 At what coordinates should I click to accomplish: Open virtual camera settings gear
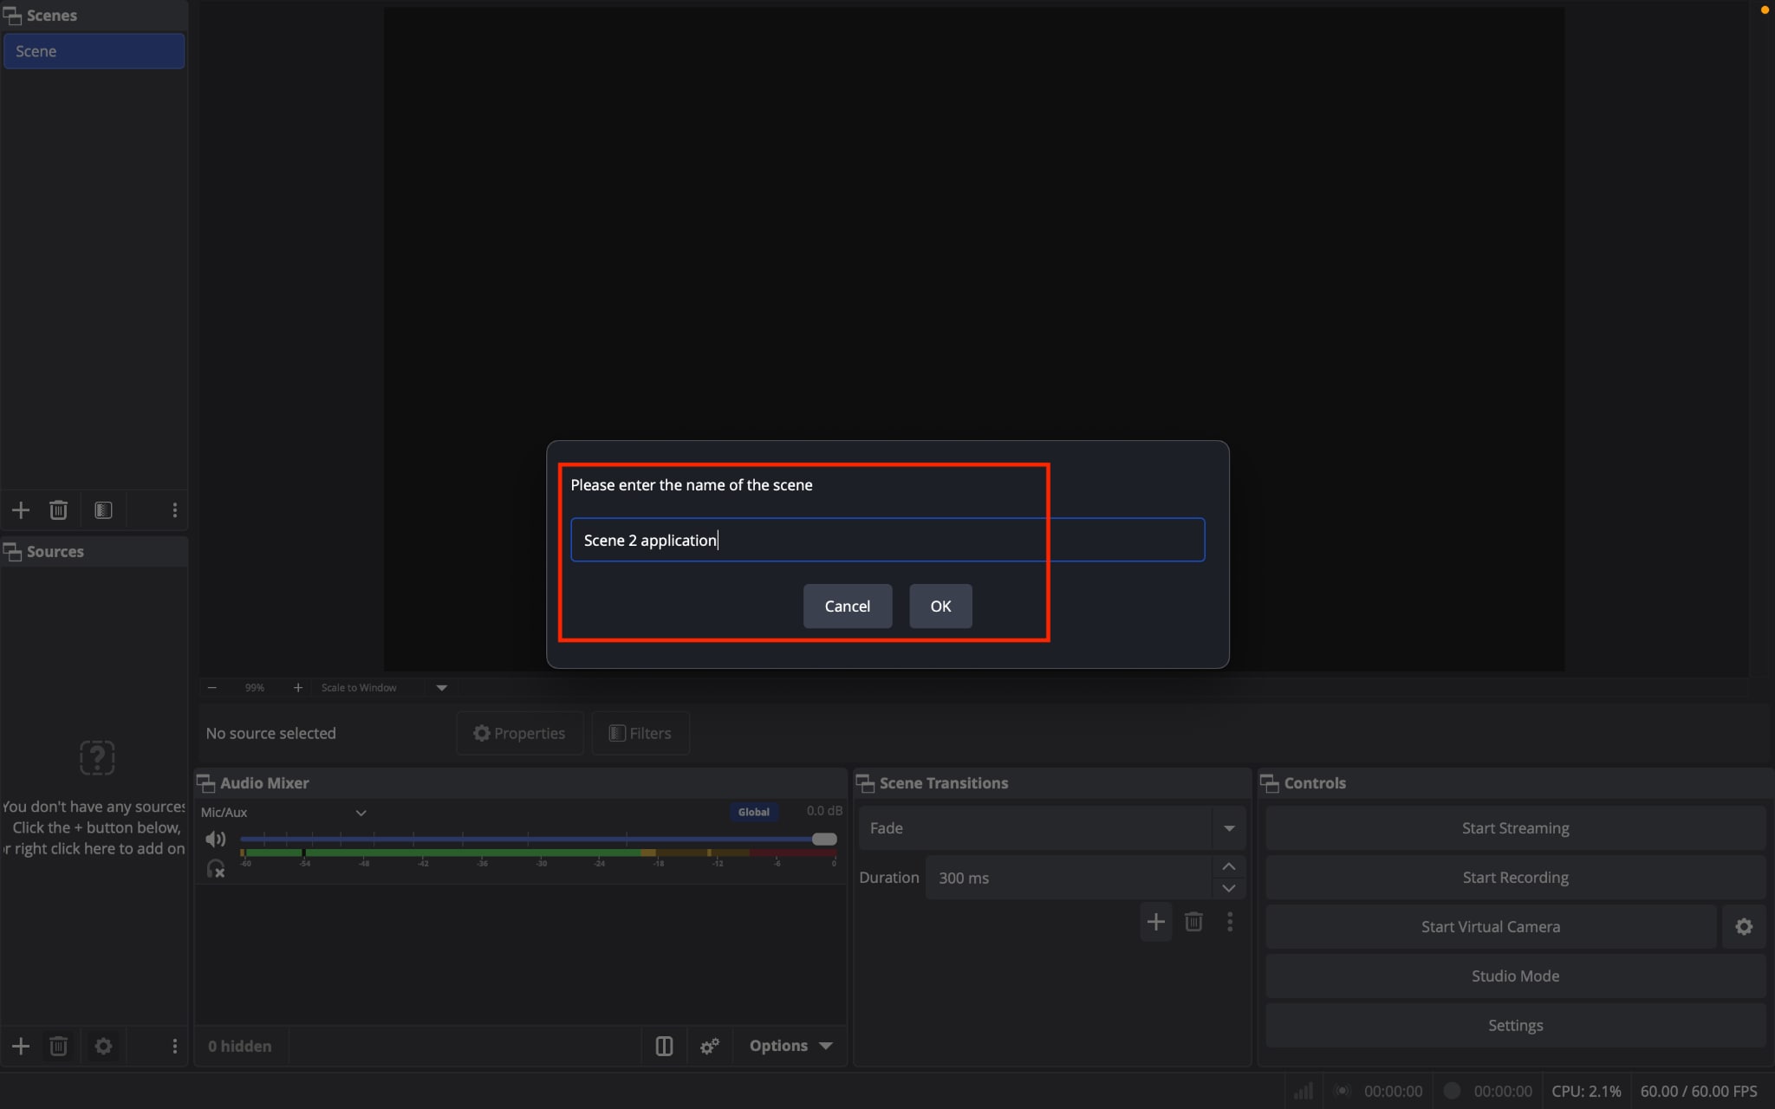pyautogui.click(x=1744, y=926)
